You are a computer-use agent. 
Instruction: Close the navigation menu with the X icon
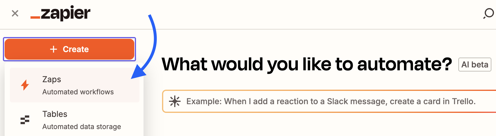[x=15, y=13]
